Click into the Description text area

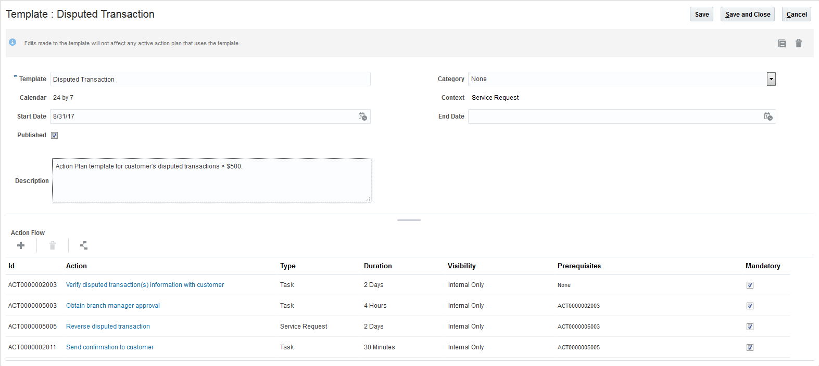coord(212,181)
